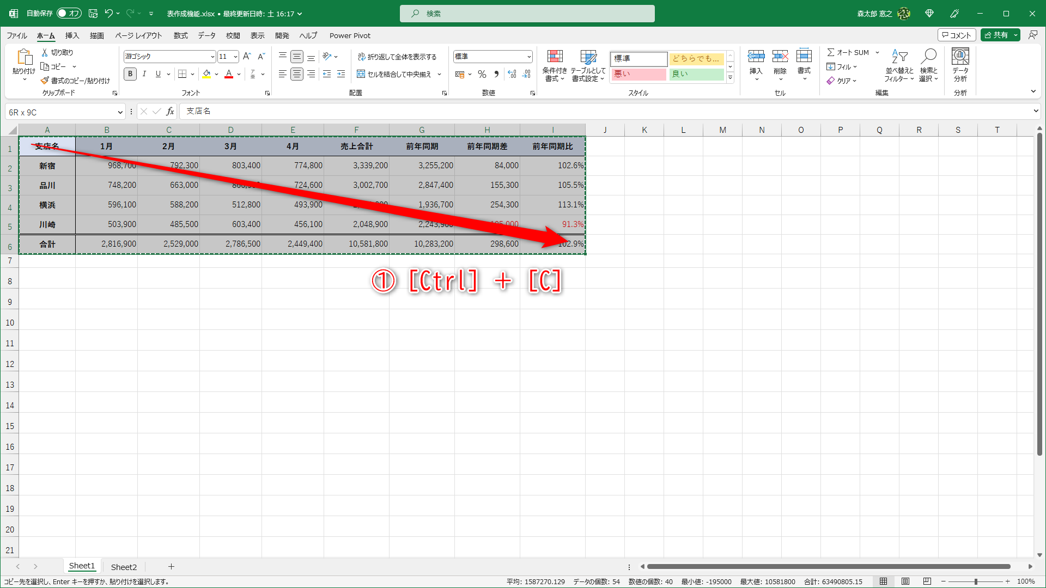The width and height of the screenshot is (1046, 588).
Task: Click percent style number format icon
Action: pos(482,74)
